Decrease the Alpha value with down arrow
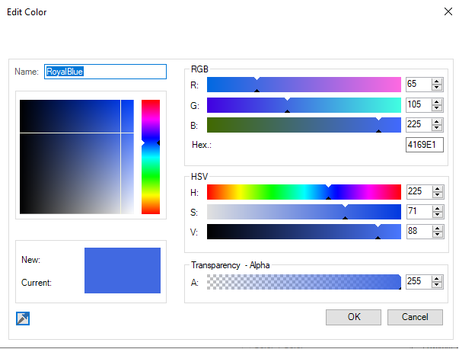459x349 pixels. pos(436,285)
